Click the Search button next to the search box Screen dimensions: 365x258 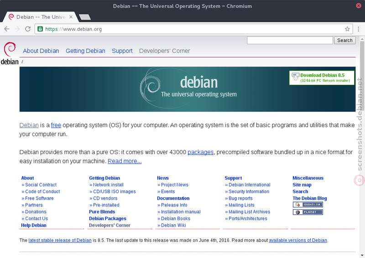345,41
